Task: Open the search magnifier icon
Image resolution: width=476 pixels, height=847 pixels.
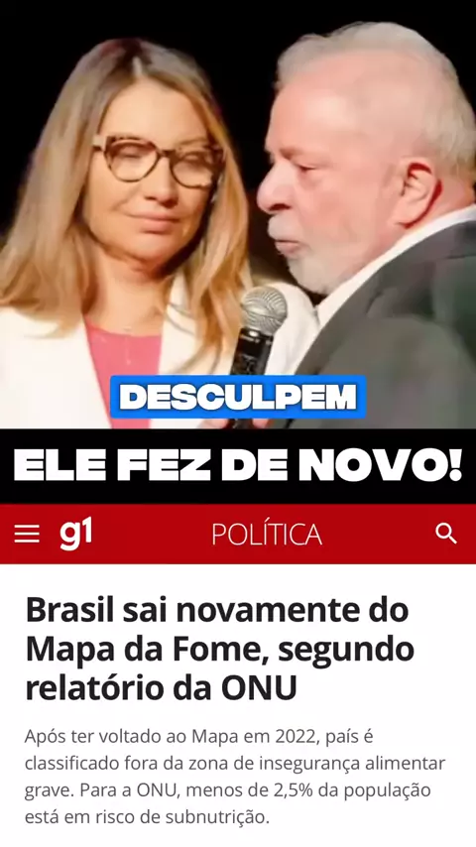Action: pyautogui.click(x=446, y=534)
